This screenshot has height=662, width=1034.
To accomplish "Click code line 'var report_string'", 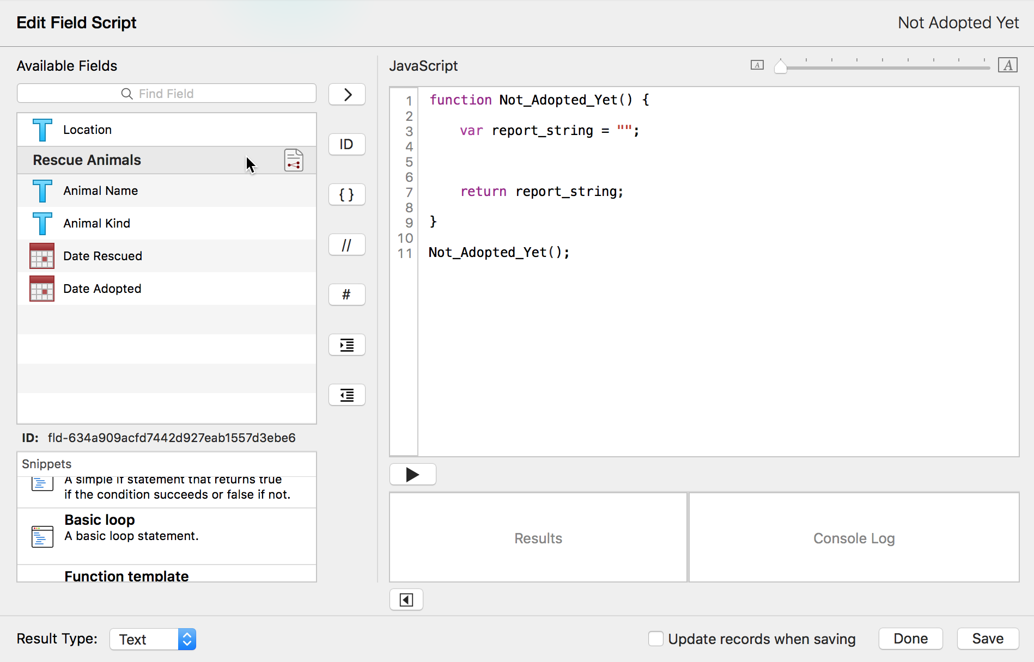I will point(549,131).
